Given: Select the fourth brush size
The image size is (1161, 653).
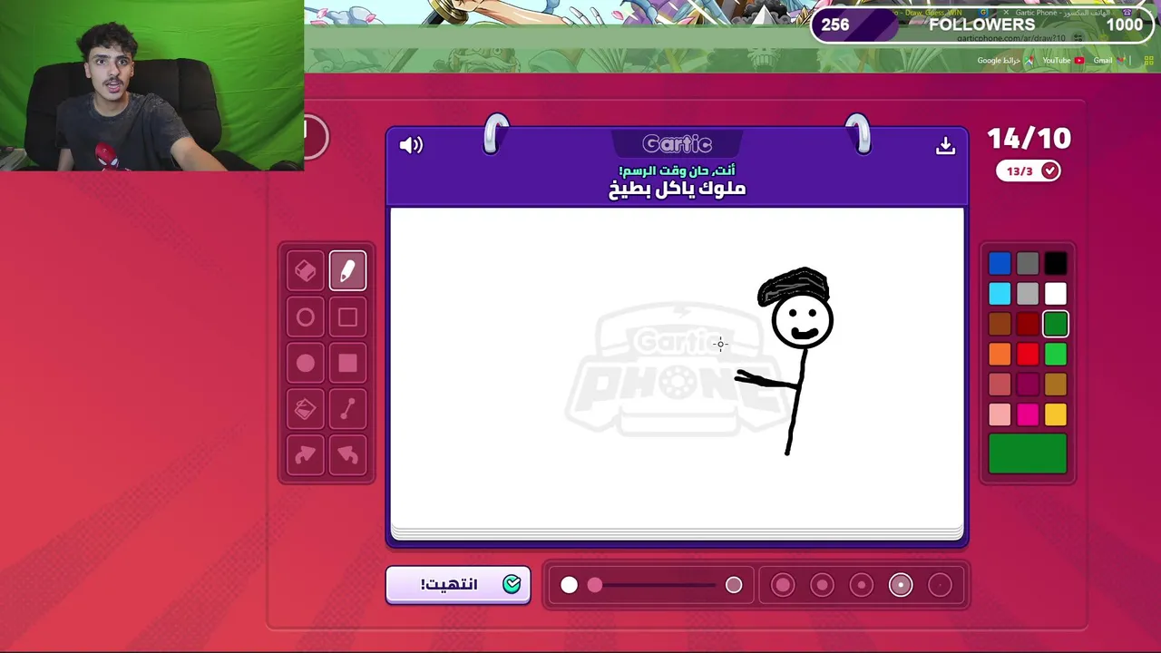Looking at the screenshot, I should (x=823, y=585).
